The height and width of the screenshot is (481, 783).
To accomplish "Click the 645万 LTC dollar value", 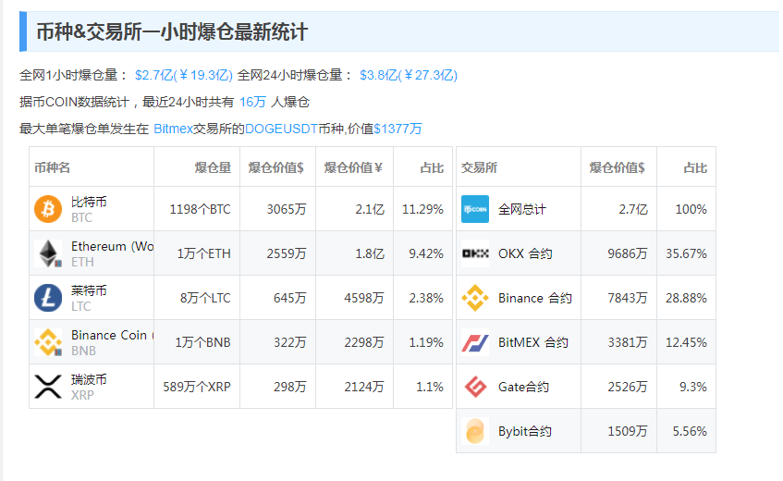I will click(289, 298).
